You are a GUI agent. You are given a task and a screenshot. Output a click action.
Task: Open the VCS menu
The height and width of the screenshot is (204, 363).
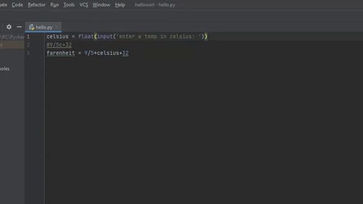pos(84,5)
